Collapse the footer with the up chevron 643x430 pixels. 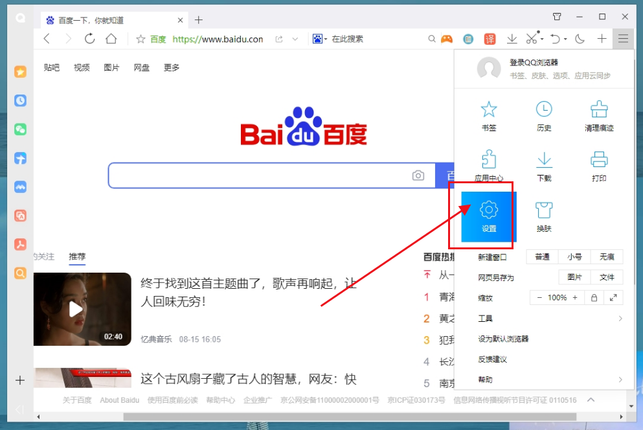click(x=591, y=400)
